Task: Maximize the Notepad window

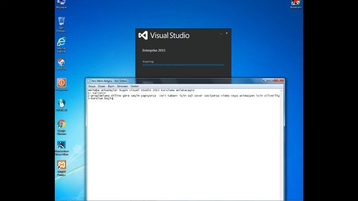Action: pyautogui.click(x=271, y=80)
